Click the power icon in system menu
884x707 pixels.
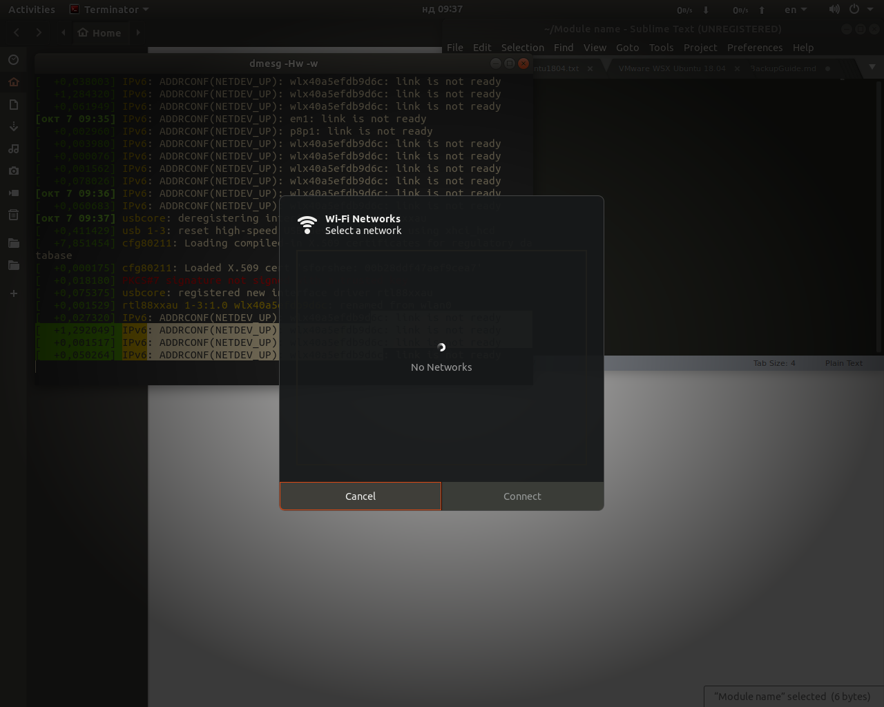[x=854, y=10]
